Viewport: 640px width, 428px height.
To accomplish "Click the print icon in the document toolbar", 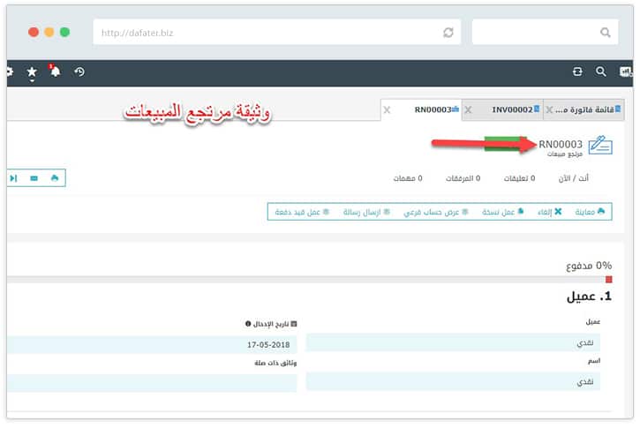I will 55,177.
